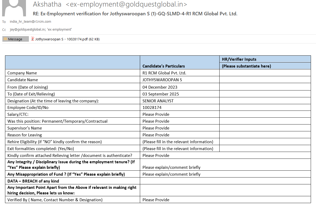Image resolution: width=316 pixels, height=206 pixels.
Task: Click HR input cell for Salary/CTC
Action: point(265,114)
